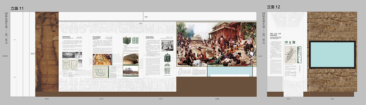This screenshot has height=105, width=366.
Task: Select the green square bronze artifact images
Action: (131, 40)
